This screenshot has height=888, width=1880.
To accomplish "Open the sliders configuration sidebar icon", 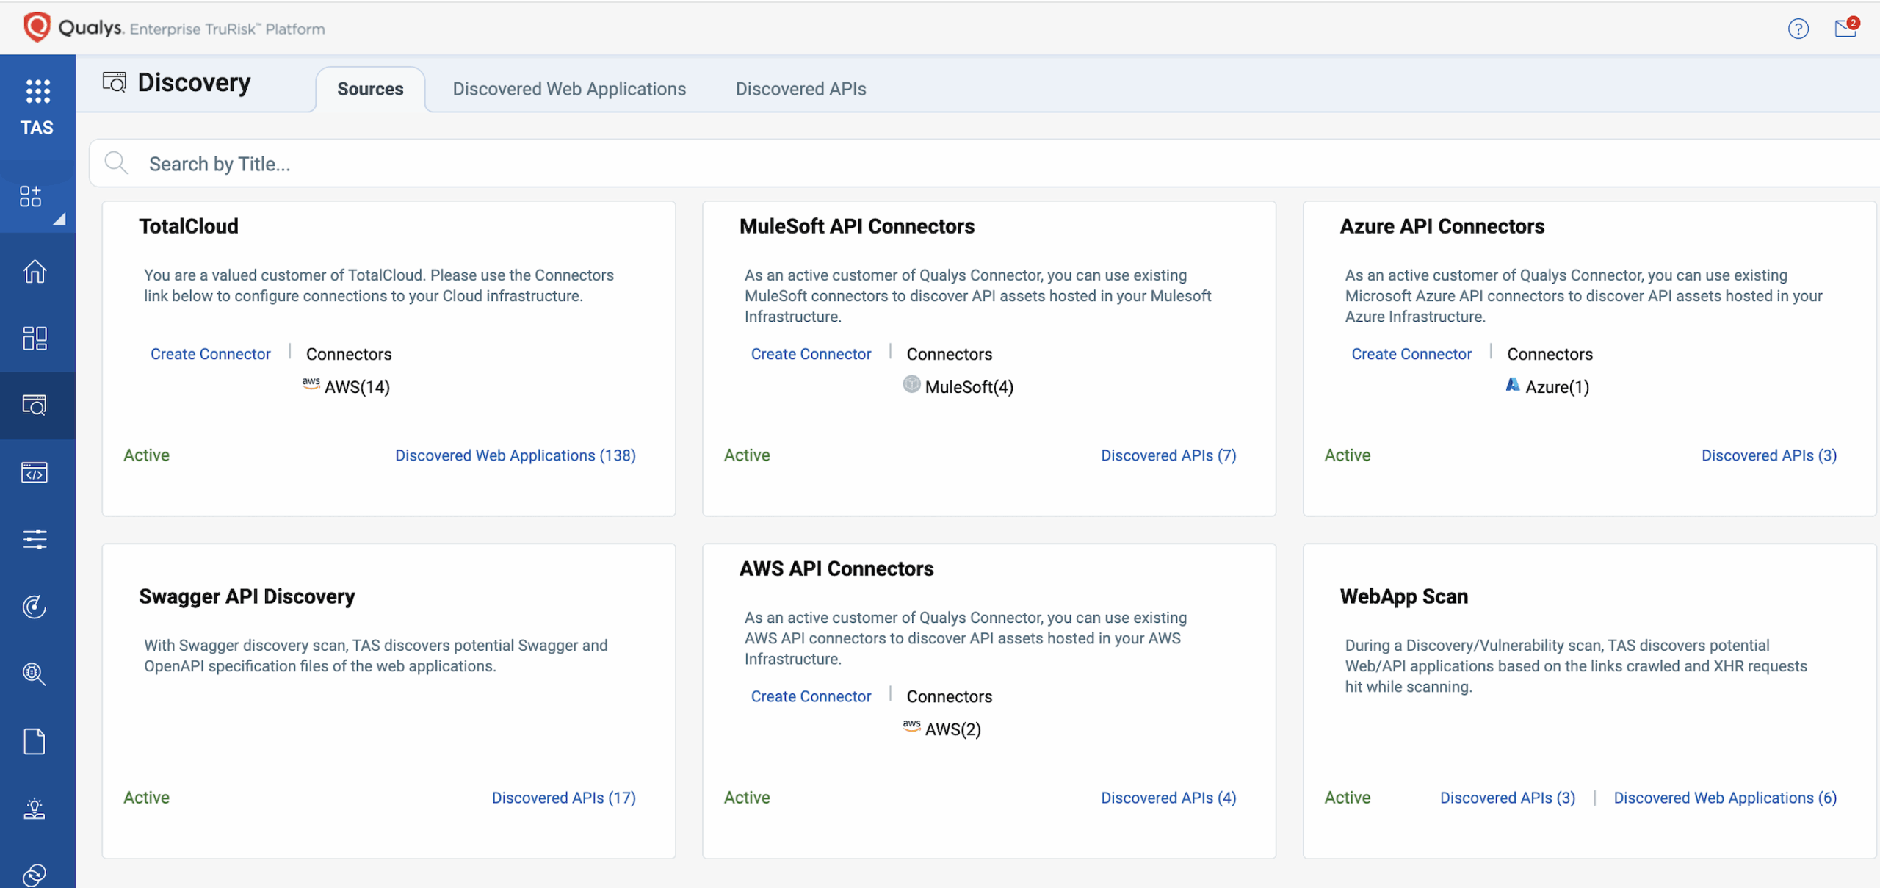I will pos(35,539).
